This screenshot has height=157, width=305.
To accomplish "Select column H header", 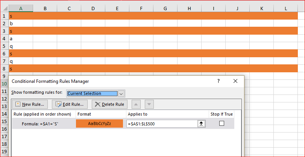I will (189, 8).
